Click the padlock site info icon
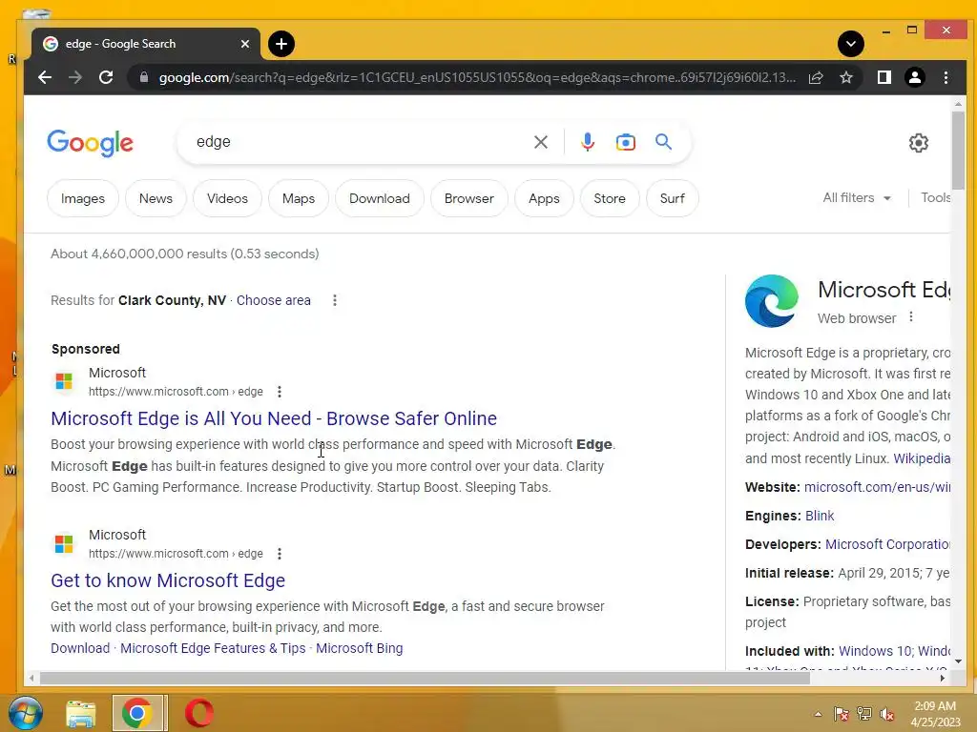This screenshot has height=732, width=977. [144, 77]
